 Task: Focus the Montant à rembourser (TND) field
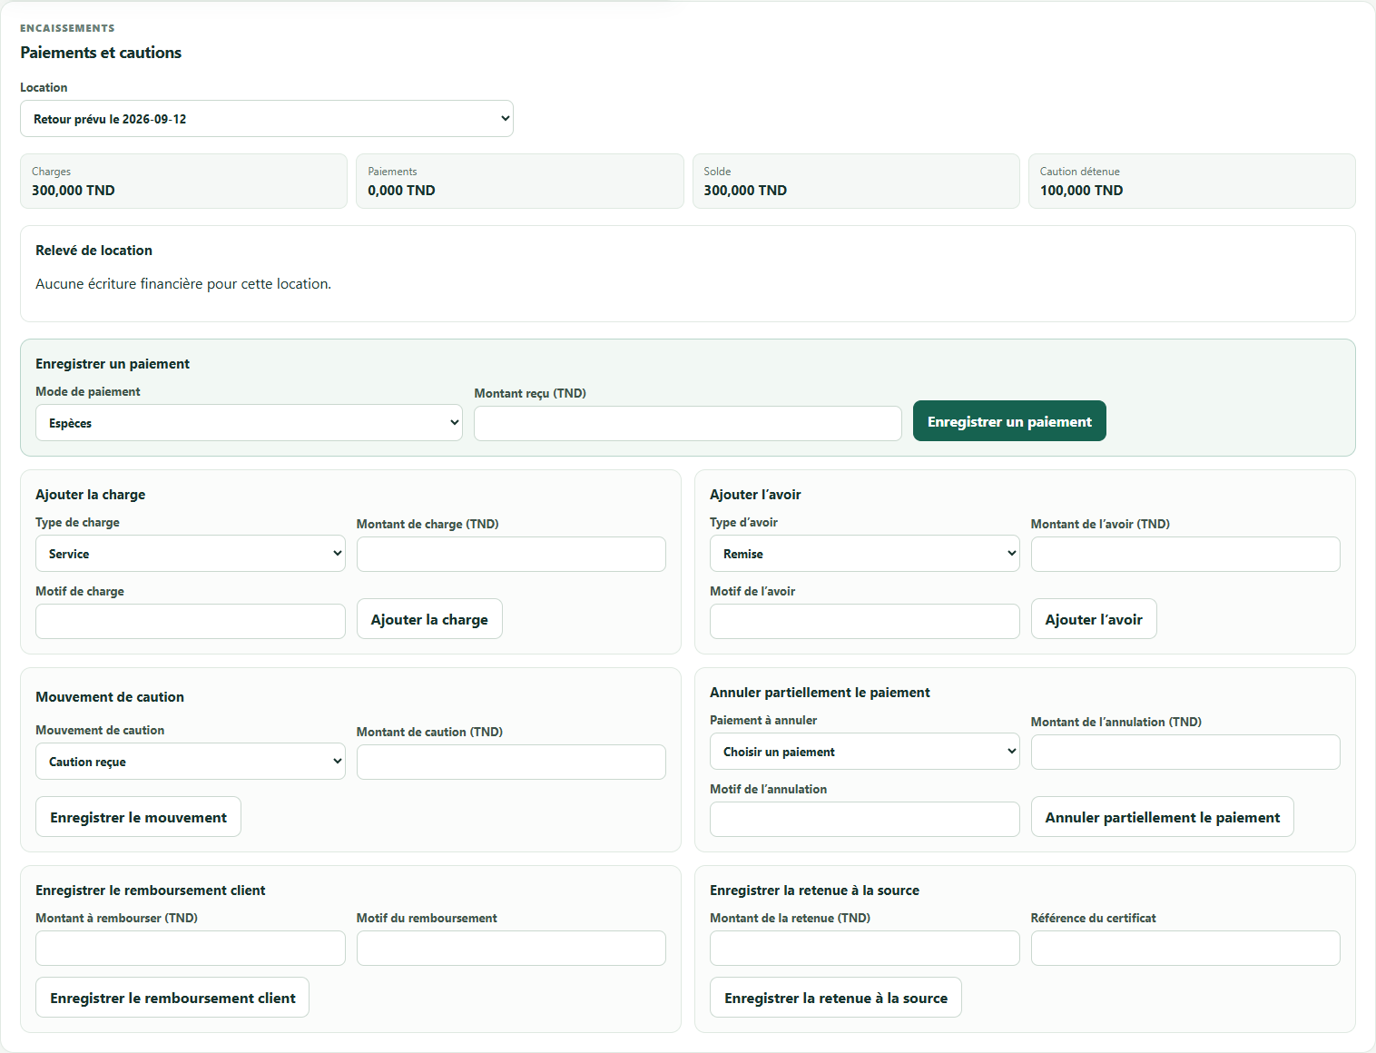tap(191, 949)
